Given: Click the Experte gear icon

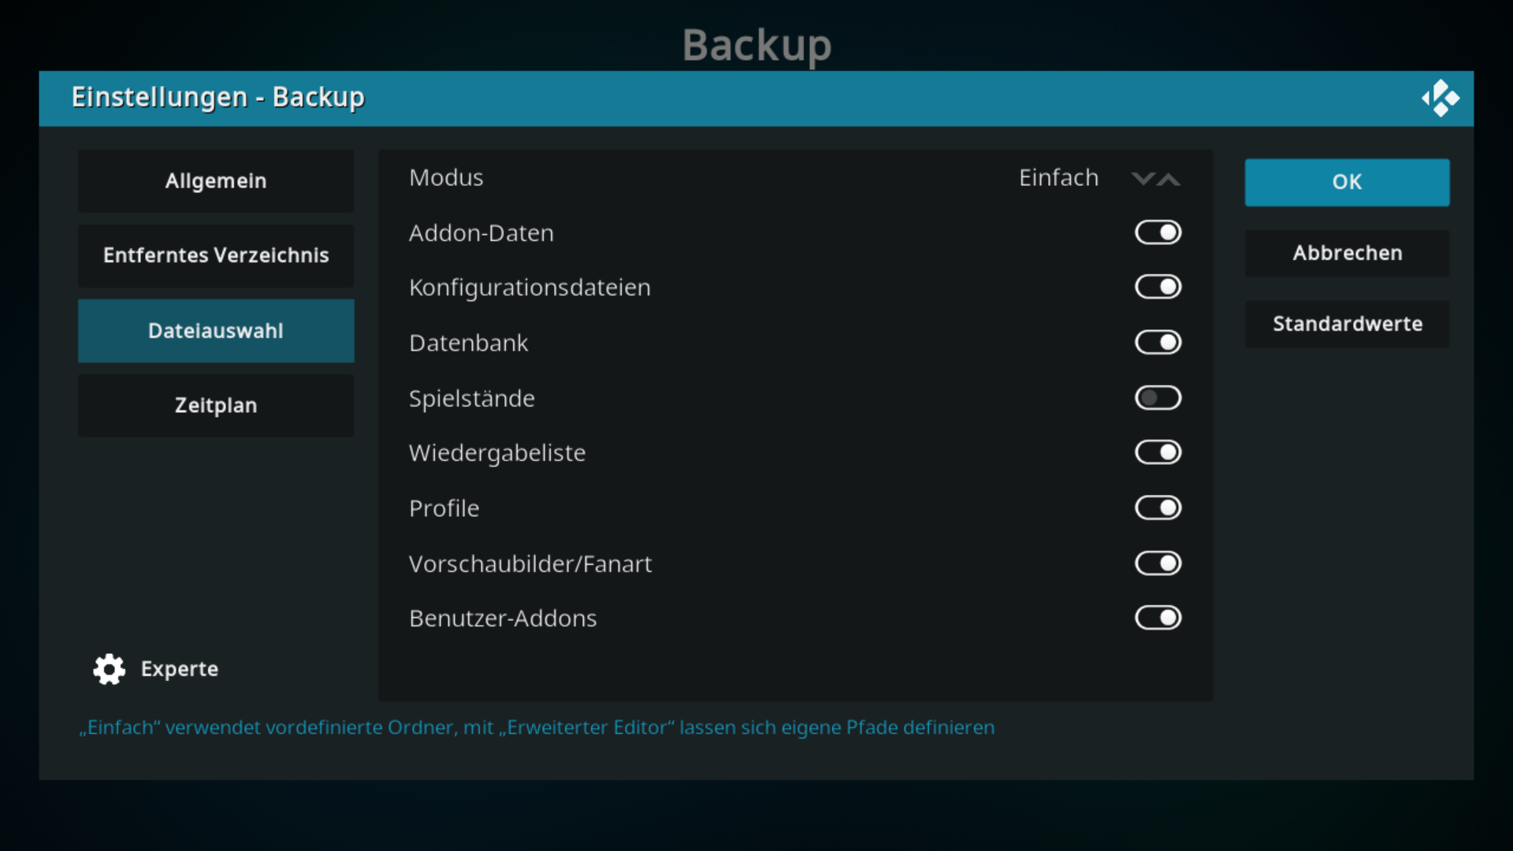Looking at the screenshot, I should 109,669.
